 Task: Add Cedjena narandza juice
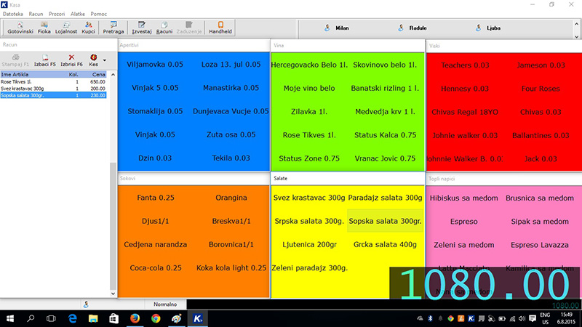(156, 244)
